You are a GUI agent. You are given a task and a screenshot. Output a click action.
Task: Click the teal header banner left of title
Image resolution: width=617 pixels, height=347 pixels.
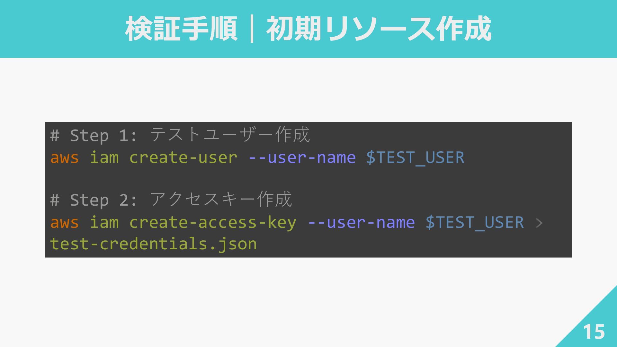61,29
